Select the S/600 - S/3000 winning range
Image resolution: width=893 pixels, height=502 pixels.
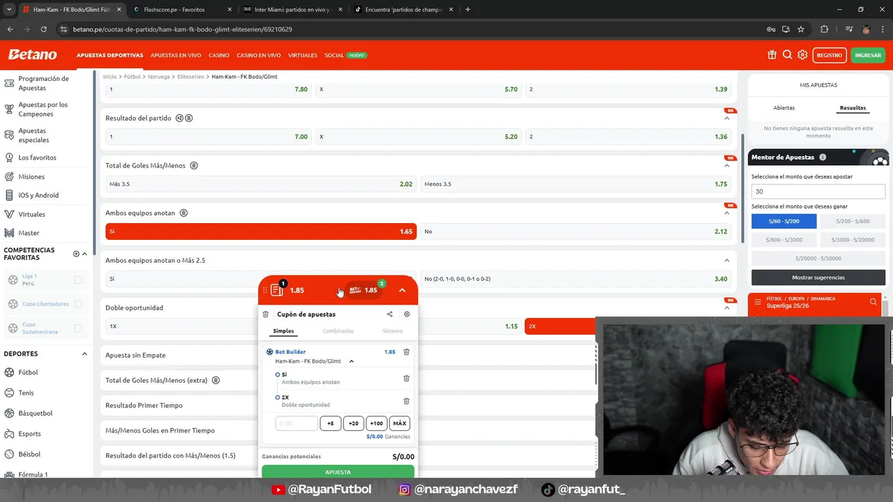coord(783,240)
